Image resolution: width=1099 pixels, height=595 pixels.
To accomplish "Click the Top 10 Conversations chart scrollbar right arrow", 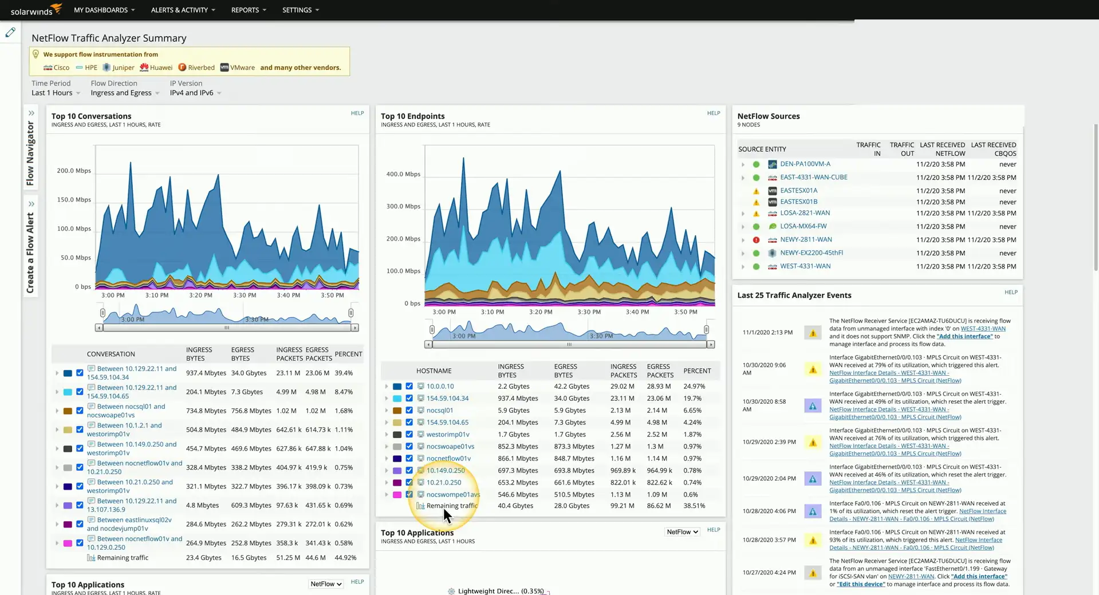I will click(x=354, y=328).
